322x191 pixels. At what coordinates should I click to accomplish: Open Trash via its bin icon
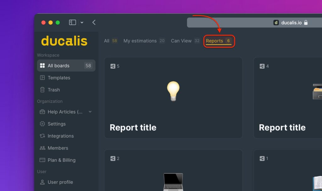click(x=43, y=90)
